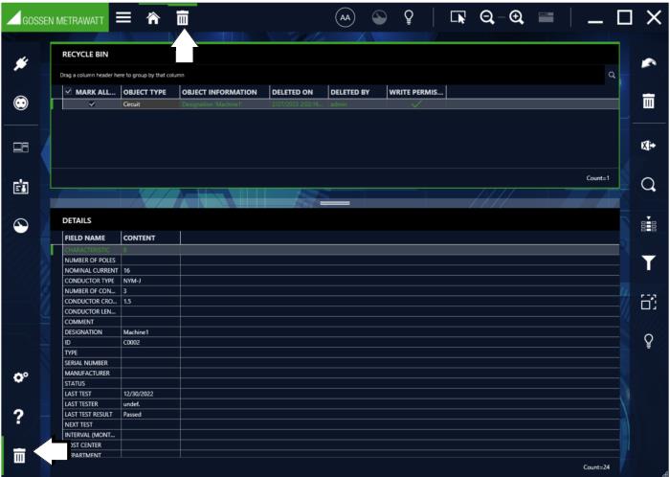The image size is (670, 477).
Task: Click the Gossen Metrawatt logo
Action: tap(56, 18)
